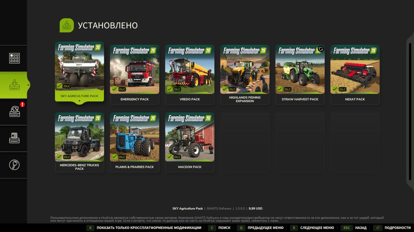414x232 pixels.
Task: Open the downloads queue sidebar icon
Action: pos(14,138)
